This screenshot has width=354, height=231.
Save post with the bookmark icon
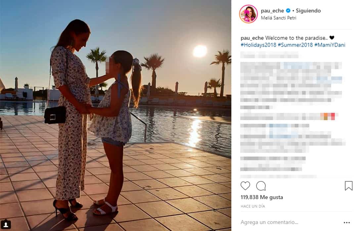[x=348, y=186]
